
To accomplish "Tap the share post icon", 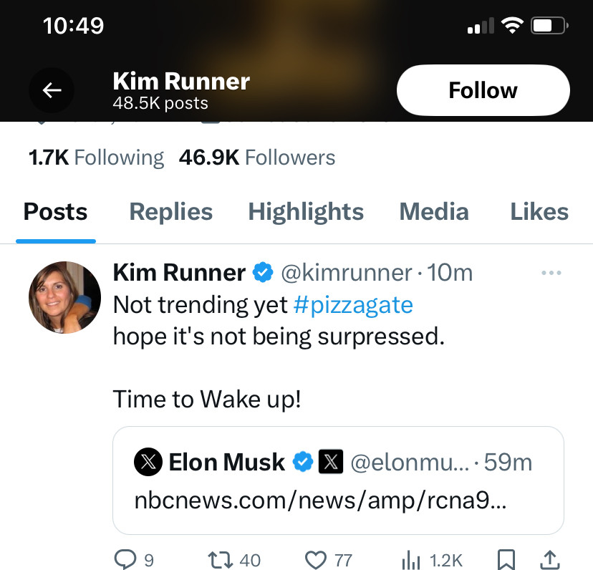I will point(549,559).
